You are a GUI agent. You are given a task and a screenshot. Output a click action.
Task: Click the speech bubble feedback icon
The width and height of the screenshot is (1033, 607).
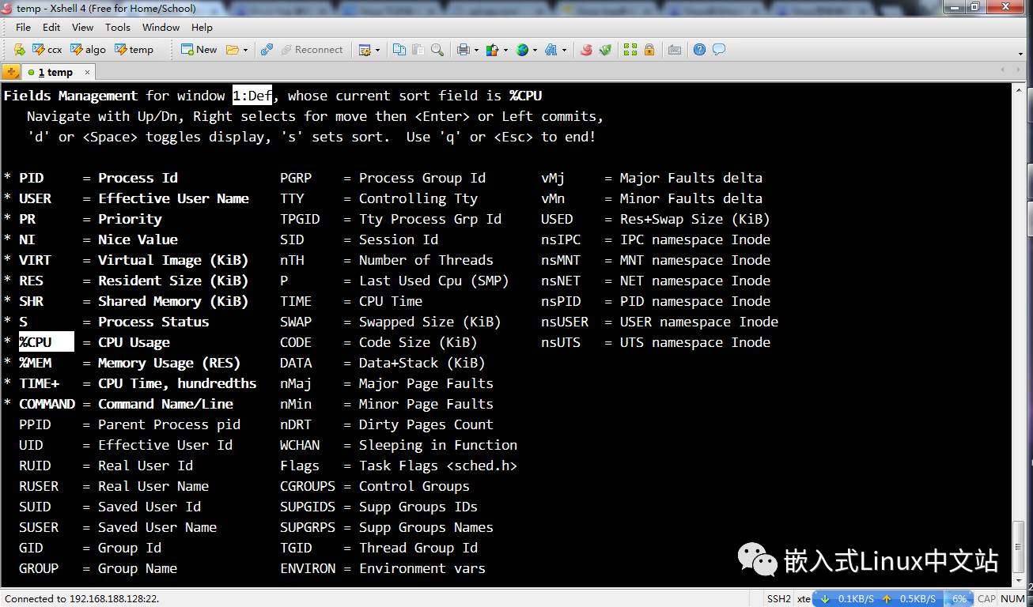coord(718,49)
